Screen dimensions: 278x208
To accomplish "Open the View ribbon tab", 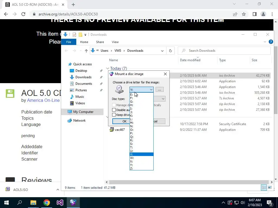I will coord(115,42).
